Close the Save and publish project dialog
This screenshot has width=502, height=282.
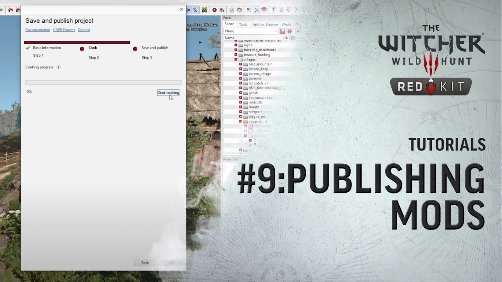(182, 9)
